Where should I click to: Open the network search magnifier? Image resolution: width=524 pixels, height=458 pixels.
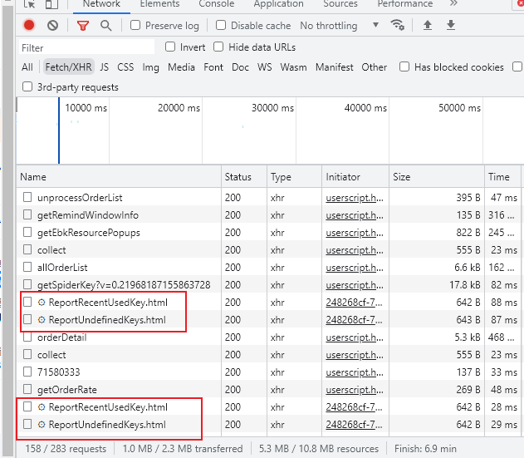point(105,26)
